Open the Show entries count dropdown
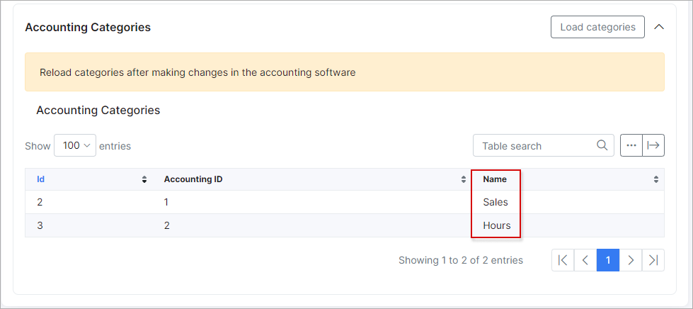 (x=75, y=145)
